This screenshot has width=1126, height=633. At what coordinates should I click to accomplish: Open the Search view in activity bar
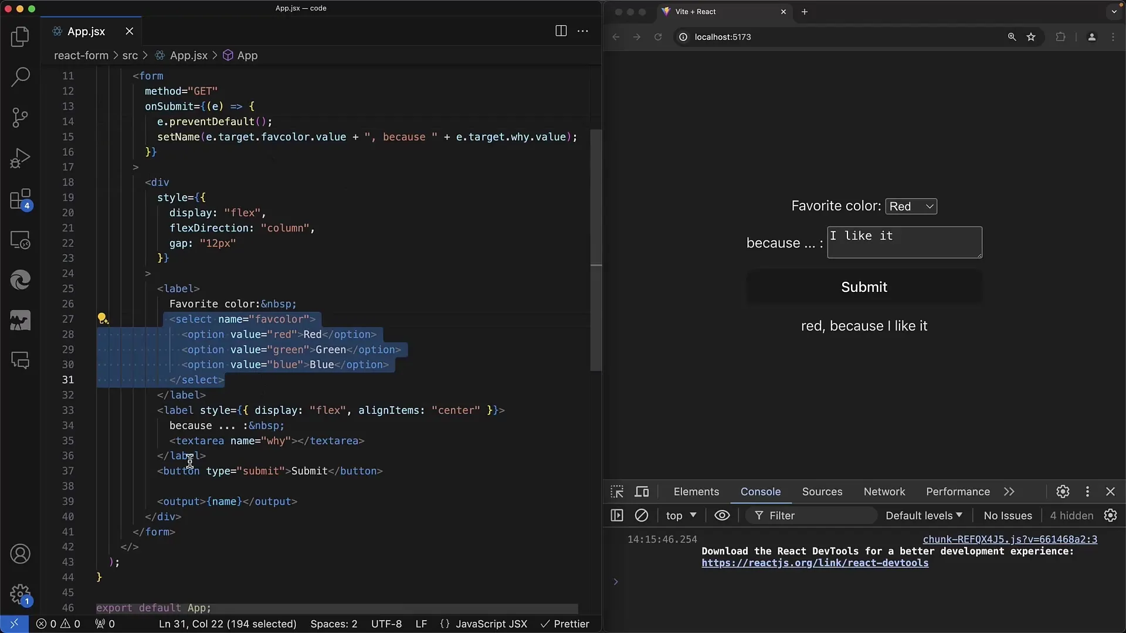coord(20,77)
